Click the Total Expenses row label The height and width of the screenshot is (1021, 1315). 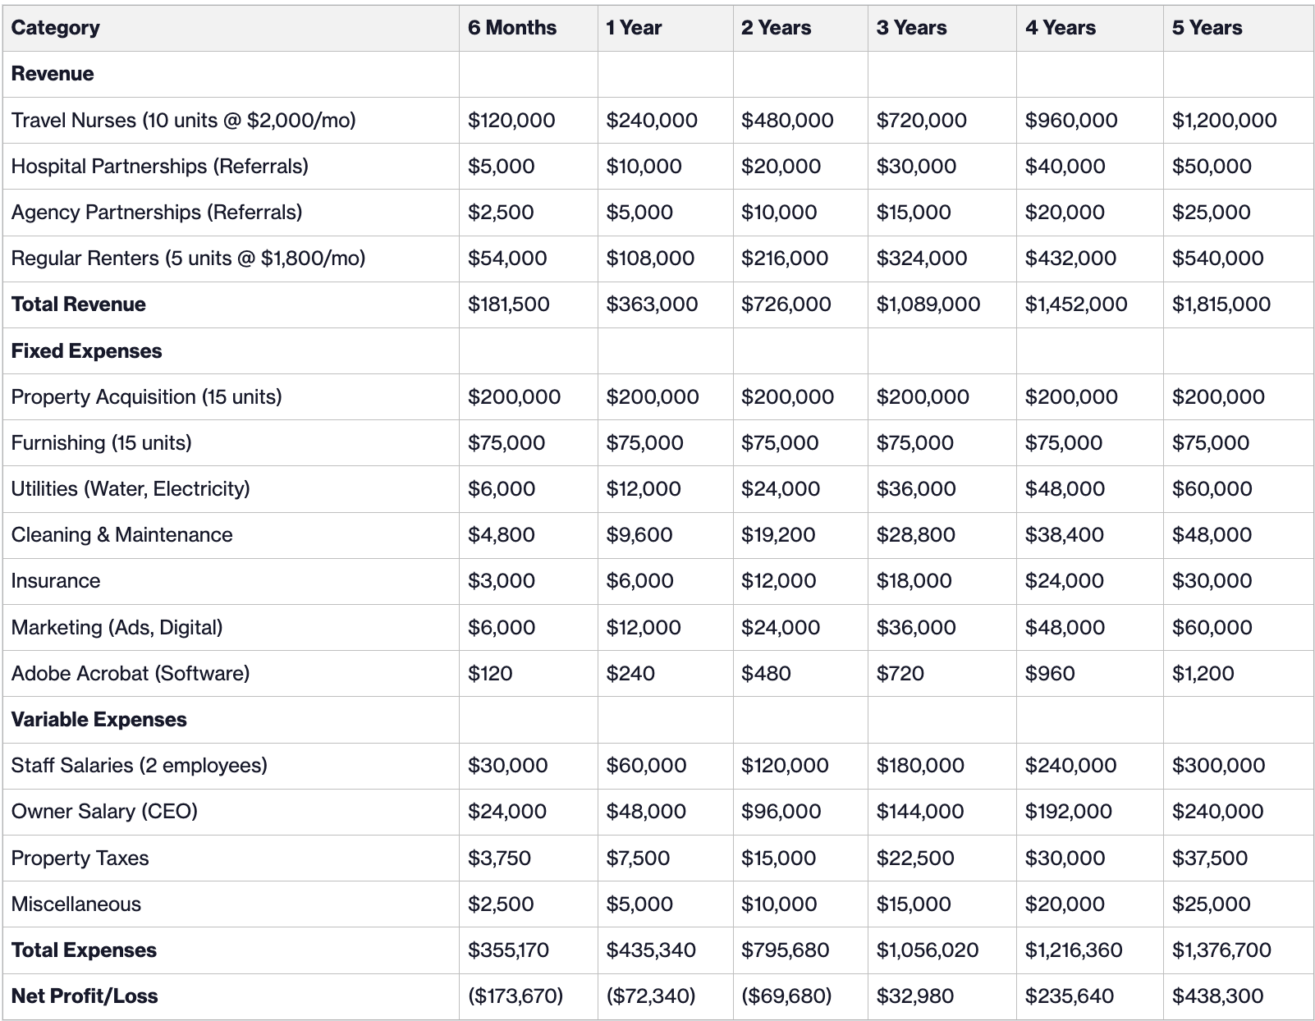[x=84, y=950]
